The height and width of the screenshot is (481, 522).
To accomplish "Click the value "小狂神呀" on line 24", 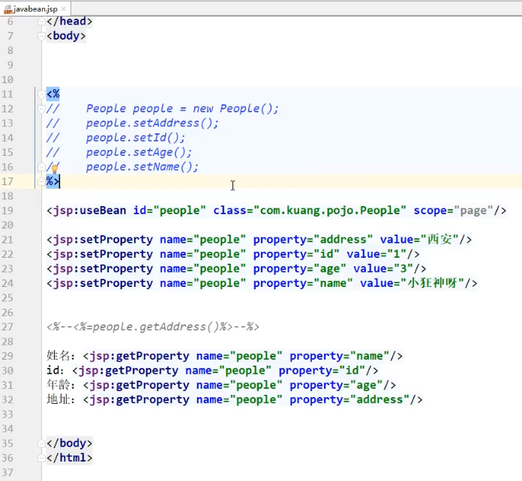I will pos(432,283).
